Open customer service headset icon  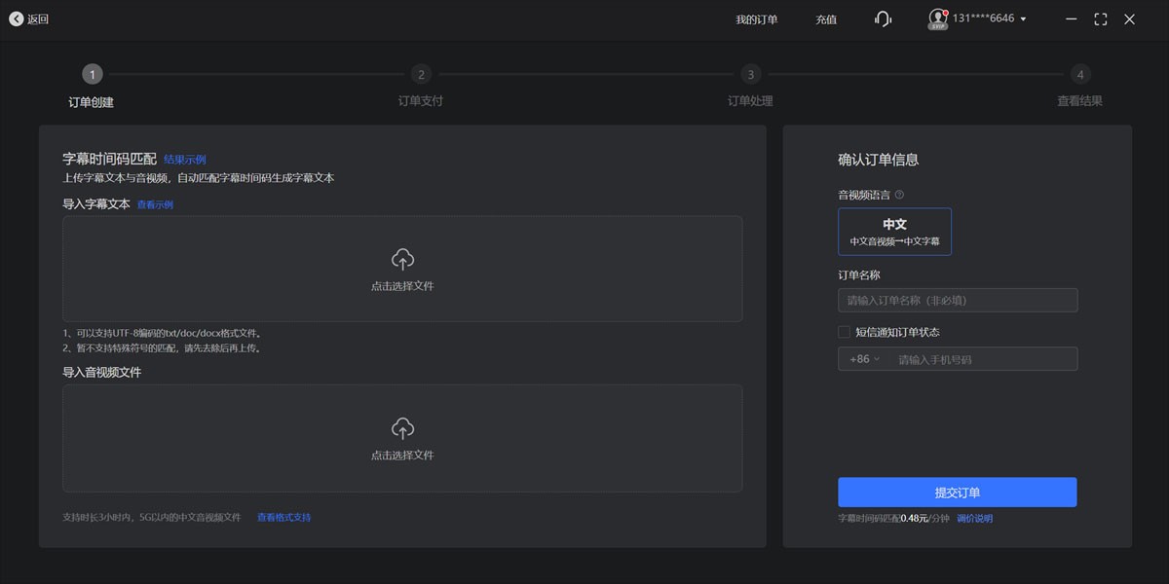(883, 18)
